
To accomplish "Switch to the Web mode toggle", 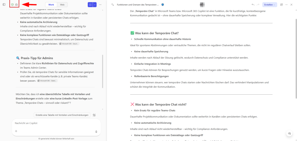I will point(62,5).
